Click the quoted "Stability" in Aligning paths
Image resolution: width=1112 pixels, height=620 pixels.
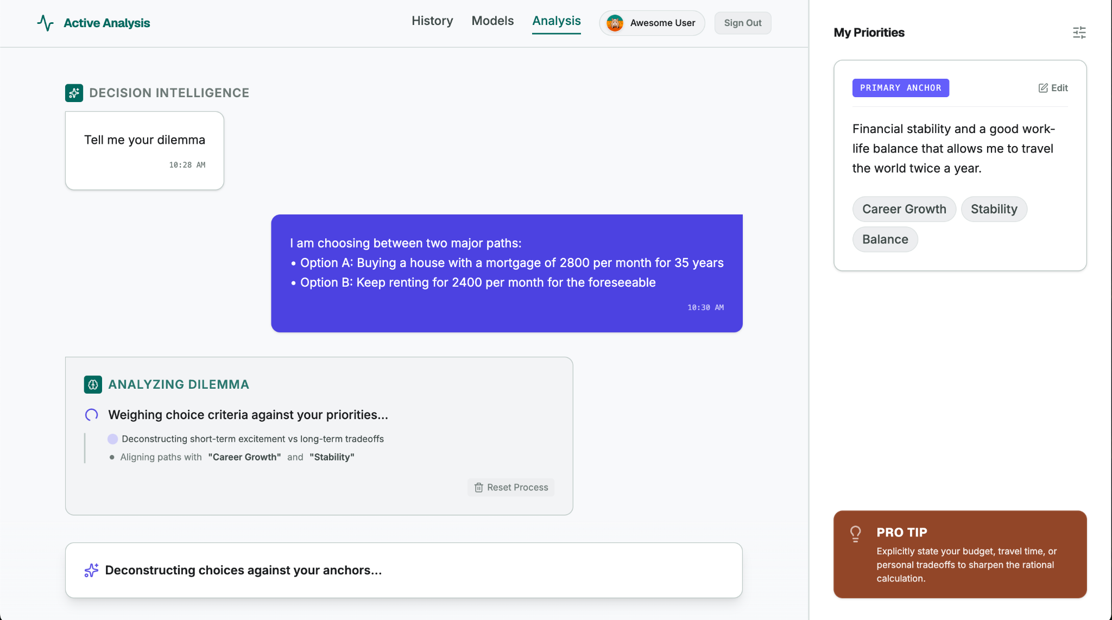coord(332,457)
